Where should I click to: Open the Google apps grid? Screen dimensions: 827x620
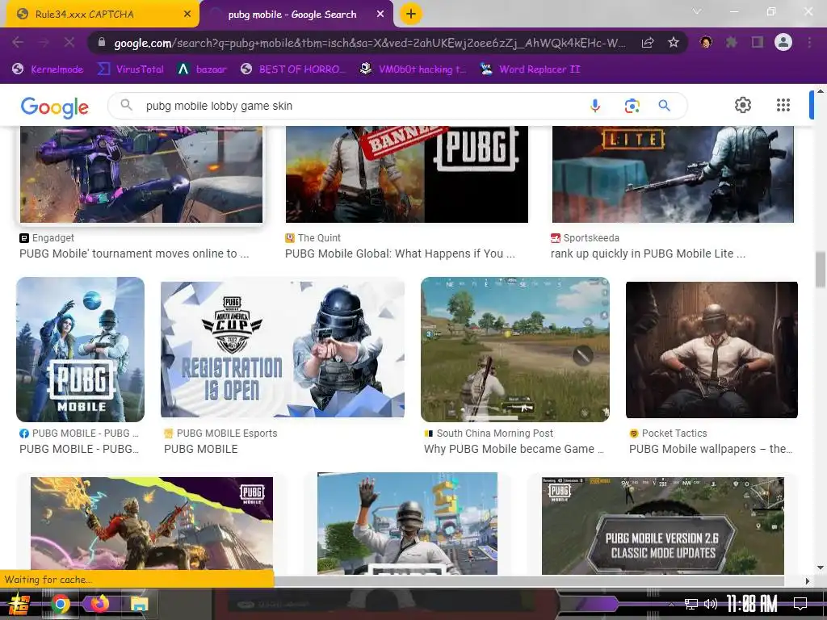click(x=783, y=105)
